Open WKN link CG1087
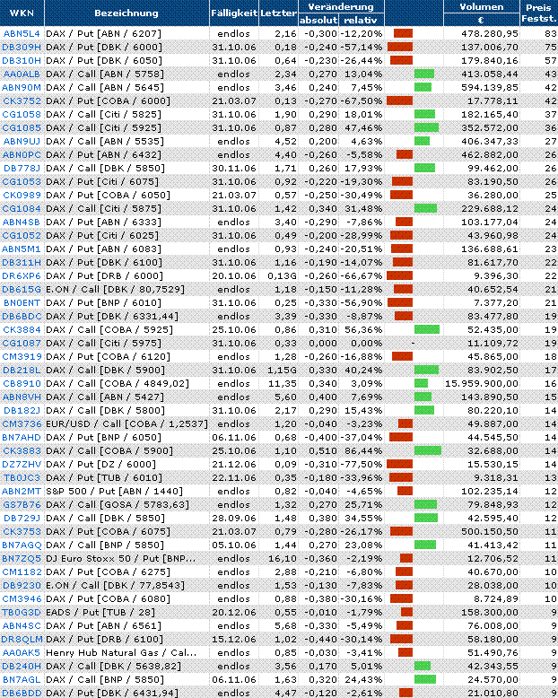This screenshot has width=558, height=698. click(22, 344)
